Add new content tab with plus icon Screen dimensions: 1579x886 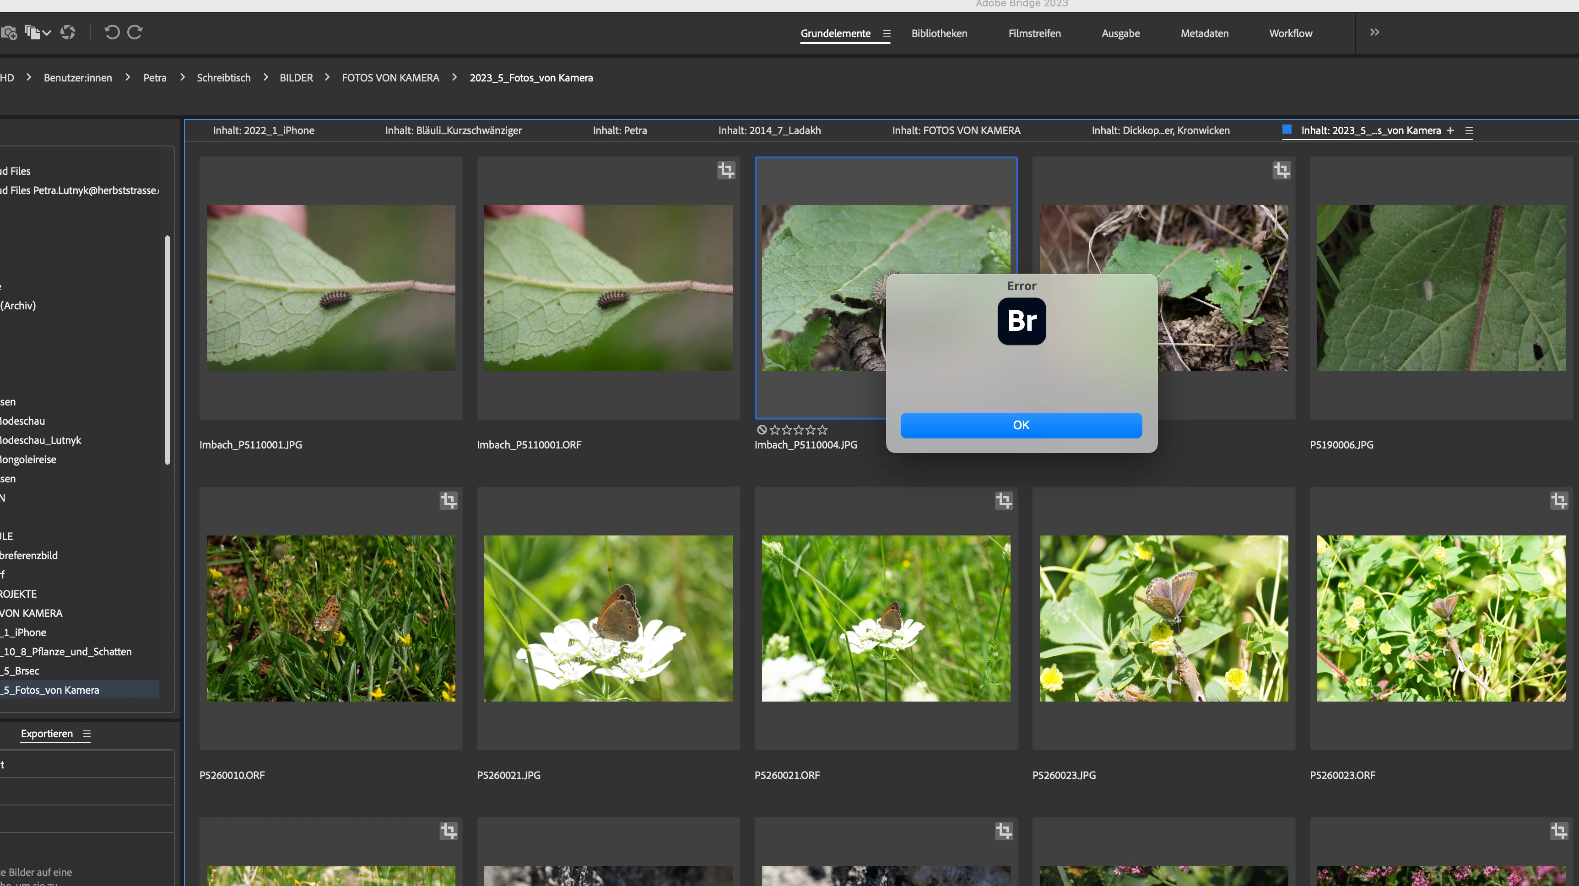pos(1449,130)
